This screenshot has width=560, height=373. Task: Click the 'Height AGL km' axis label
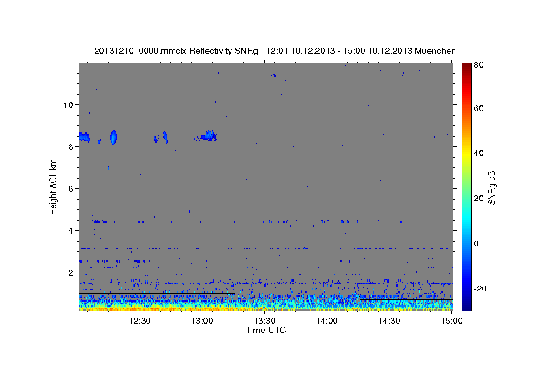coord(53,186)
